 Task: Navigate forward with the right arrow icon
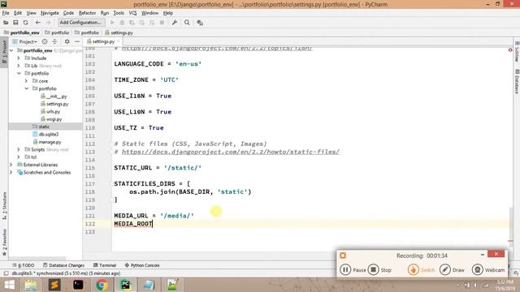48,23
